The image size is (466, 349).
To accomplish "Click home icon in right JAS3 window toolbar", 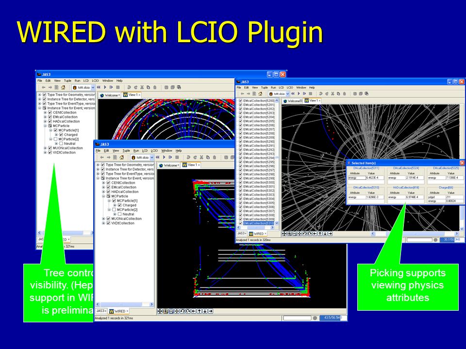I will pyautogui.click(x=260, y=94).
